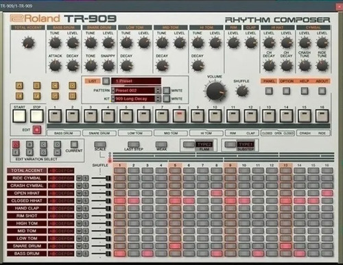Image resolution: width=343 pixels, height=265 pixels.
Task: Click the SHUFFLE knob
Action: click(241, 91)
